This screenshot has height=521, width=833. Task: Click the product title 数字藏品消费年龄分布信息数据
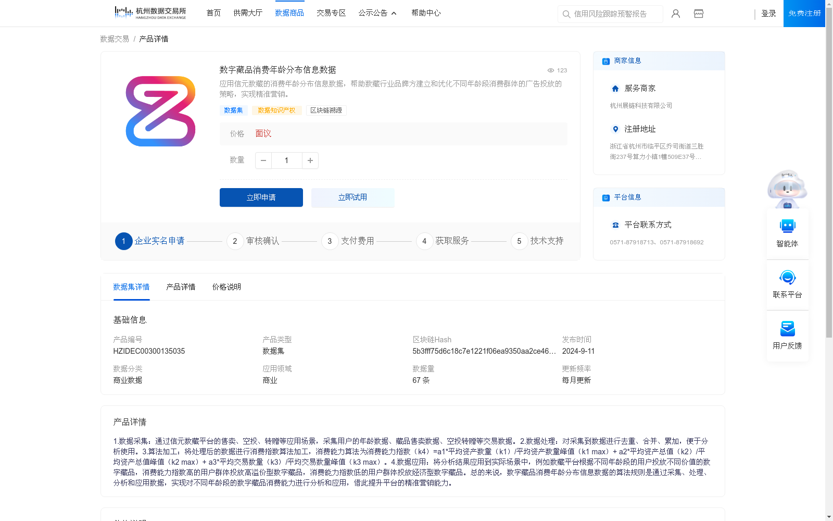(277, 70)
